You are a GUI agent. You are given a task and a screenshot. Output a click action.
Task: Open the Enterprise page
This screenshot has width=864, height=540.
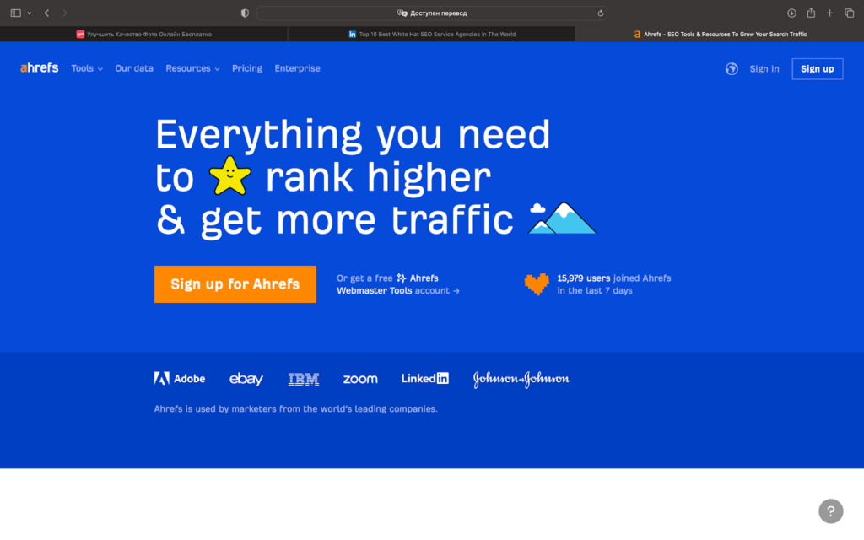point(297,69)
